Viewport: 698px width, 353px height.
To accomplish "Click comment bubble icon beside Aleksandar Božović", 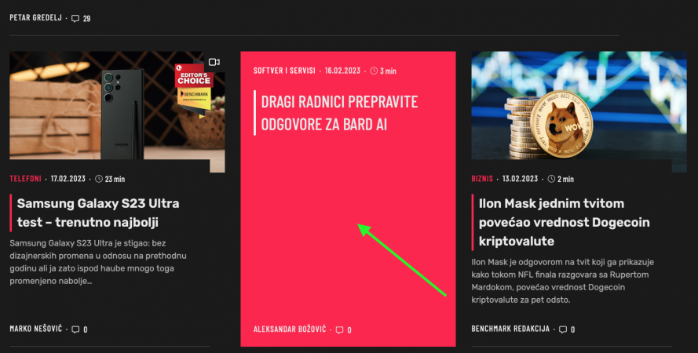I will click(x=340, y=330).
